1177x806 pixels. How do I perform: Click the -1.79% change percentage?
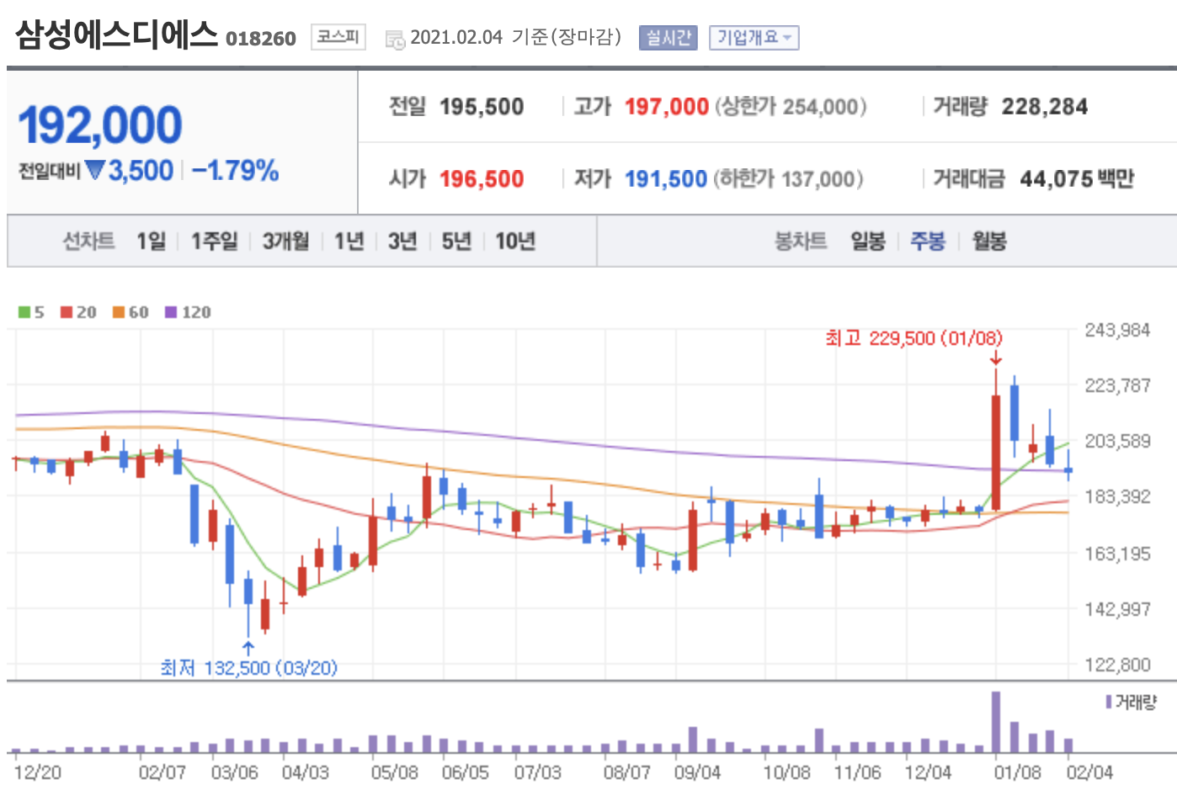(236, 171)
